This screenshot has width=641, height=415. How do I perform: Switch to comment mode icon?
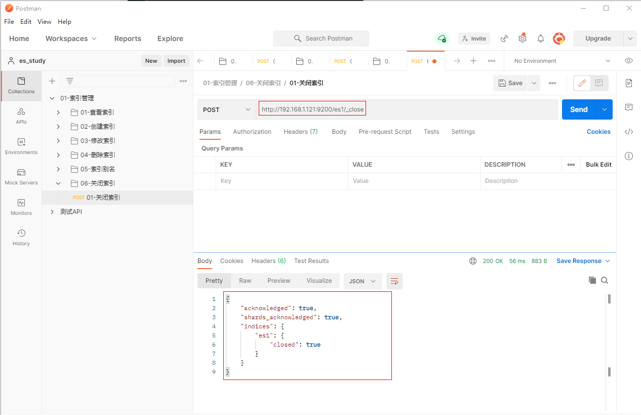(x=599, y=83)
